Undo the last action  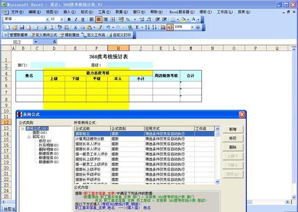[x=108, y=27]
